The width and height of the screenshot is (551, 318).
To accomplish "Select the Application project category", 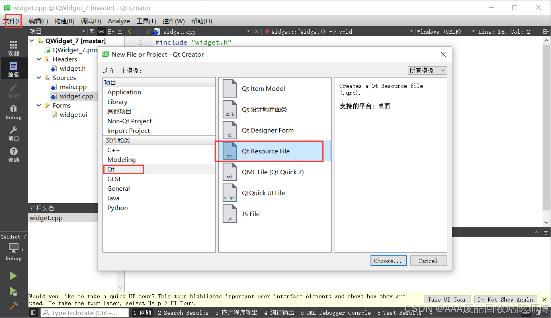I will pos(159,92).
